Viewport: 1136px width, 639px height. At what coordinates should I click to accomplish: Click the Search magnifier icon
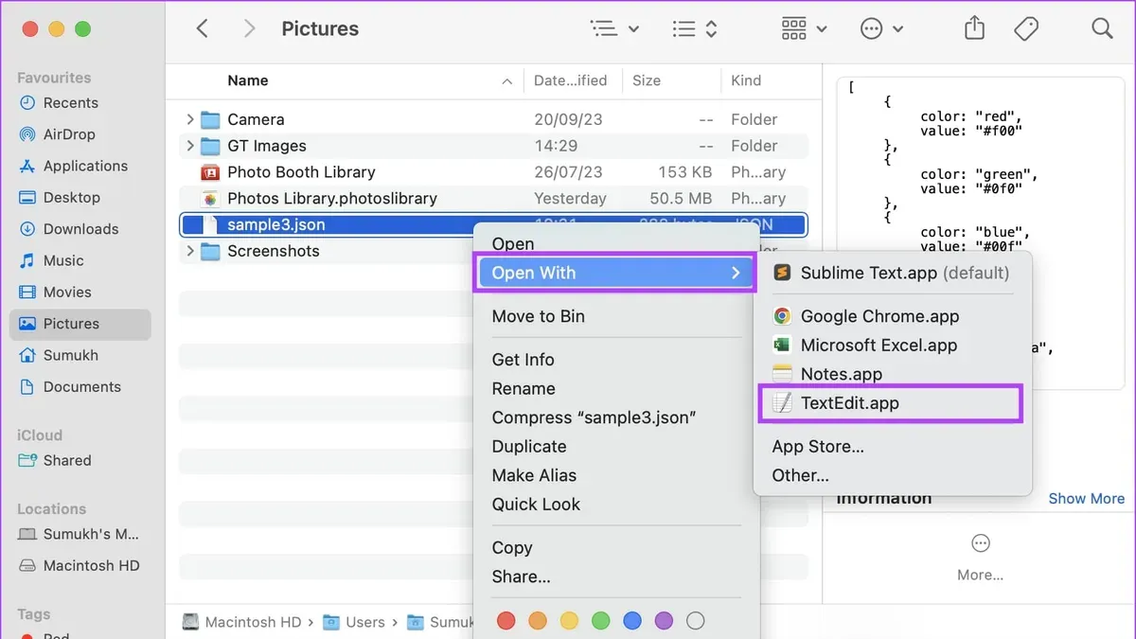click(1102, 28)
